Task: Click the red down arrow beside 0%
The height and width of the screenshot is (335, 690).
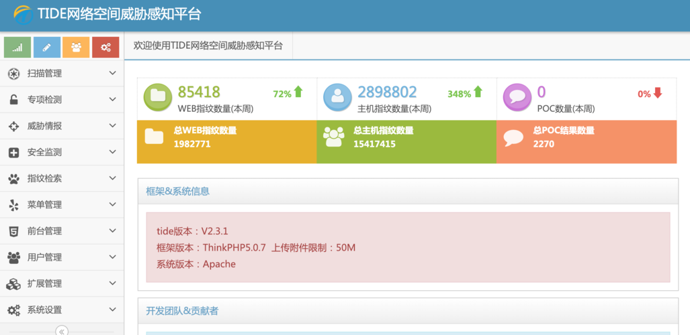Action: (658, 92)
